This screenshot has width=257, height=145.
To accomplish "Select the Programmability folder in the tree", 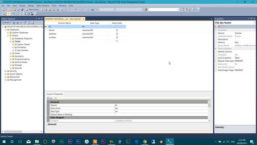I will pos(22,59).
